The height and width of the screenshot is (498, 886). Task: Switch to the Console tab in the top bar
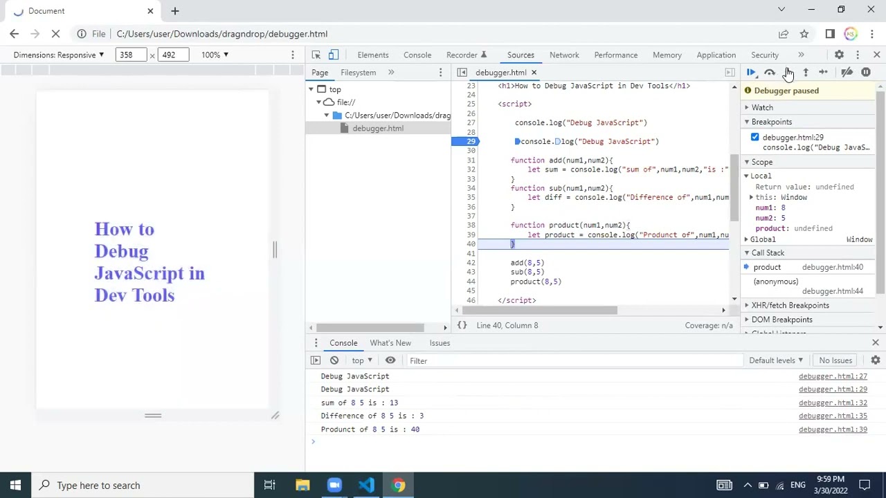point(417,55)
